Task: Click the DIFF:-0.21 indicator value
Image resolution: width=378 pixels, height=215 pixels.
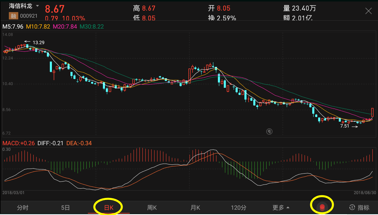Action: (50, 143)
